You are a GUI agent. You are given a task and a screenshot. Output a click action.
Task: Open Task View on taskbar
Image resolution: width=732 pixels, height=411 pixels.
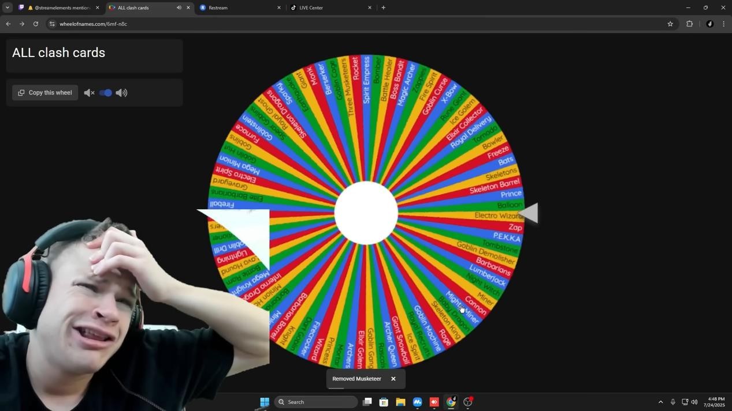tap(367, 402)
